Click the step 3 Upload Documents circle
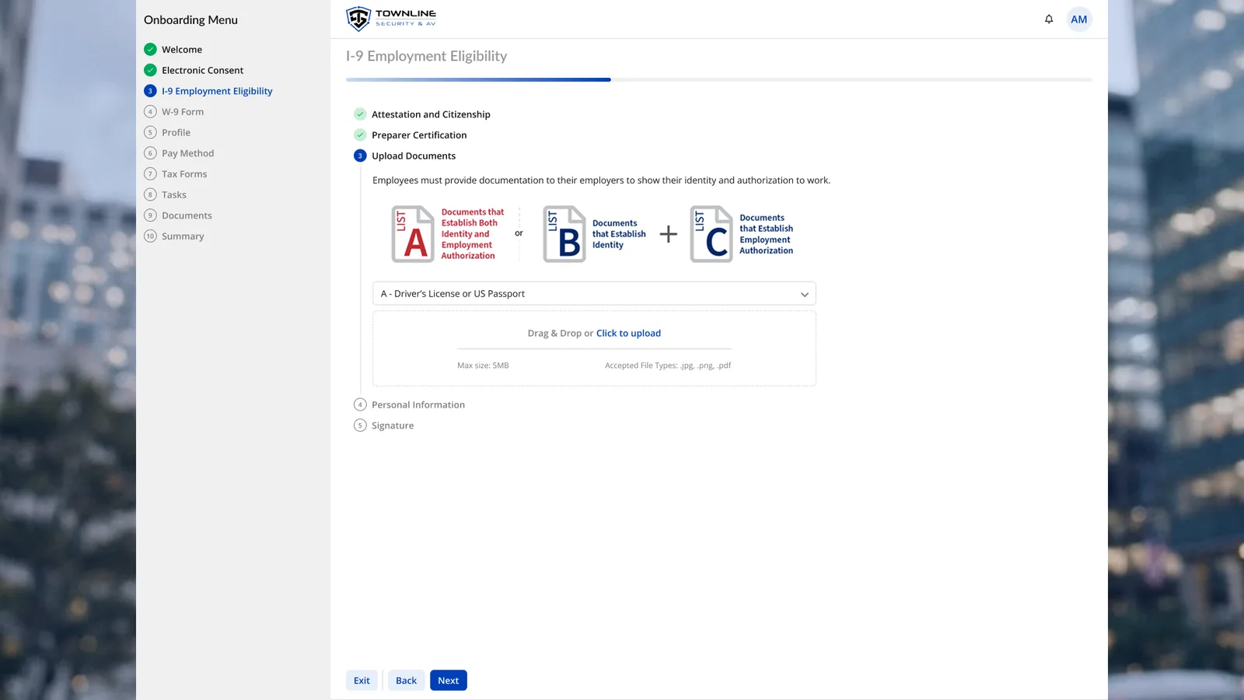This screenshot has width=1244, height=700. pos(360,156)
